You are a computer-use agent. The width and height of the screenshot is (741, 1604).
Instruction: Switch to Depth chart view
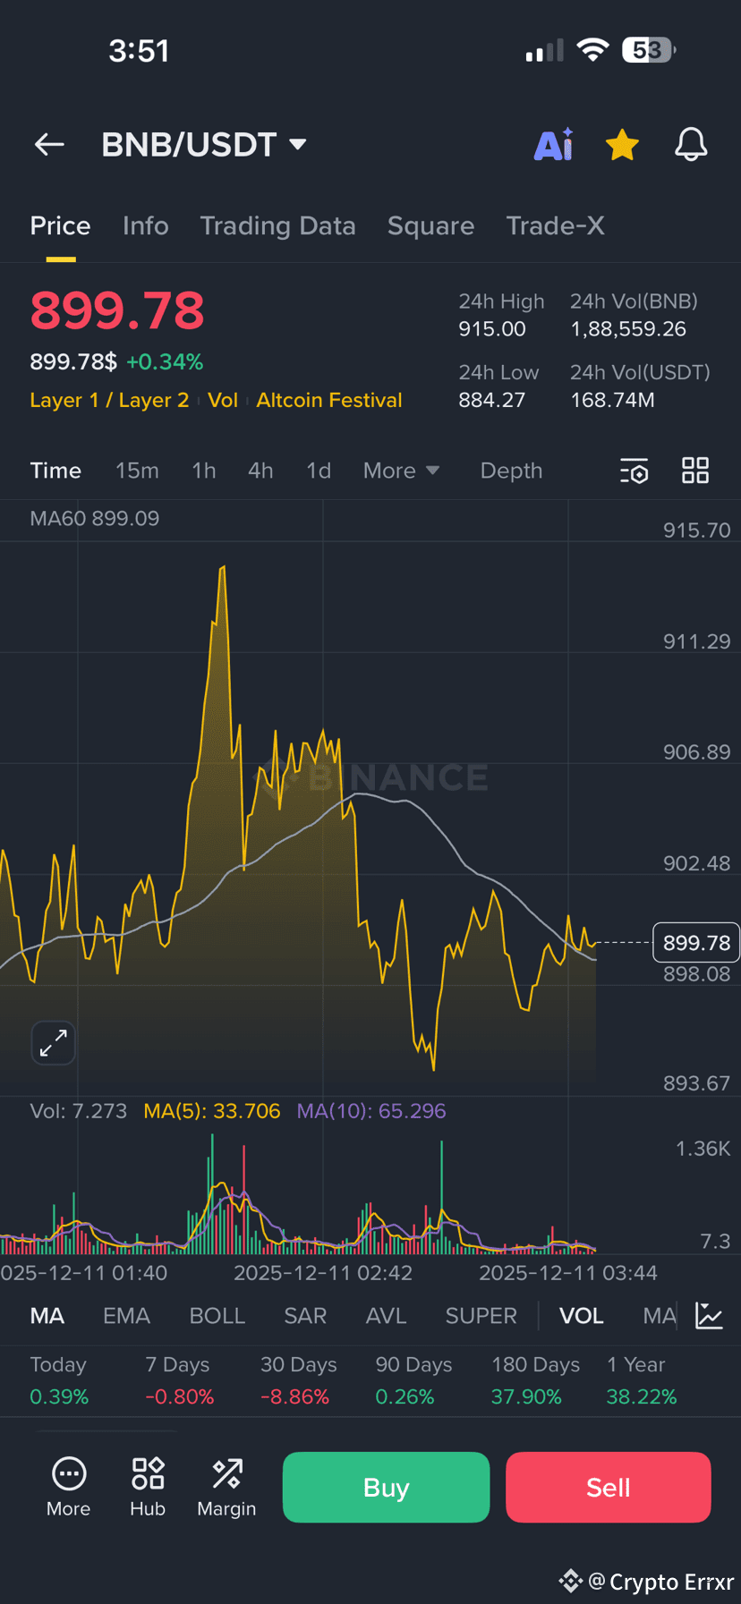pos(511,471)
